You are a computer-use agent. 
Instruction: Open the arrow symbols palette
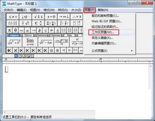(64, 17)
